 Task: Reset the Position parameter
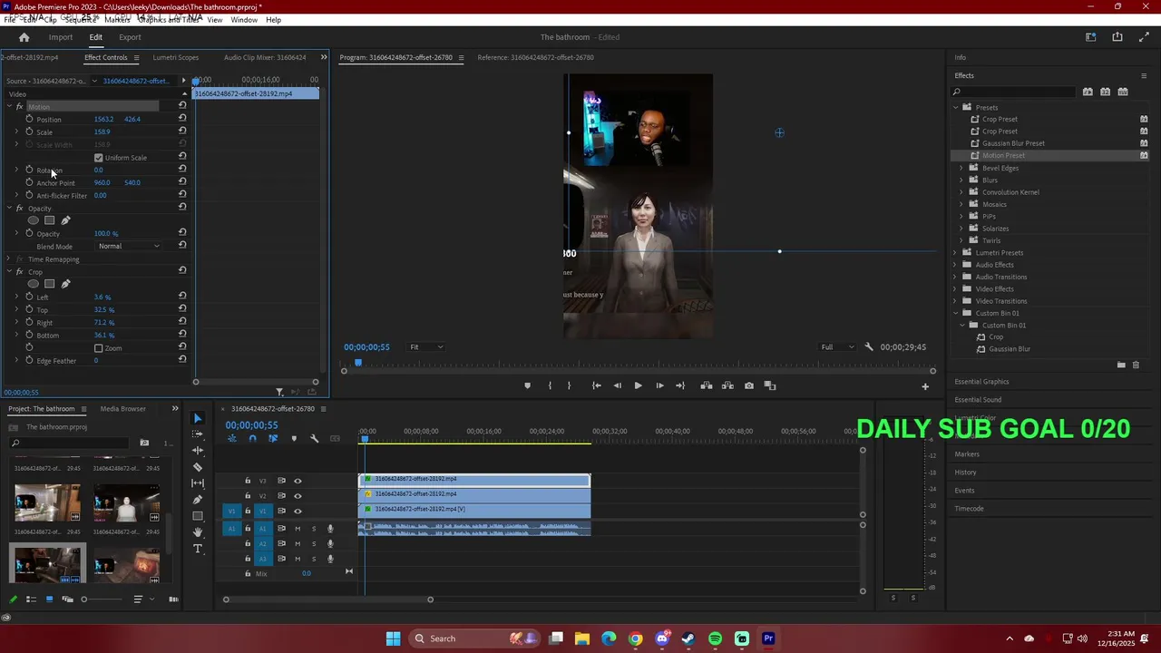tap(182, 119)
